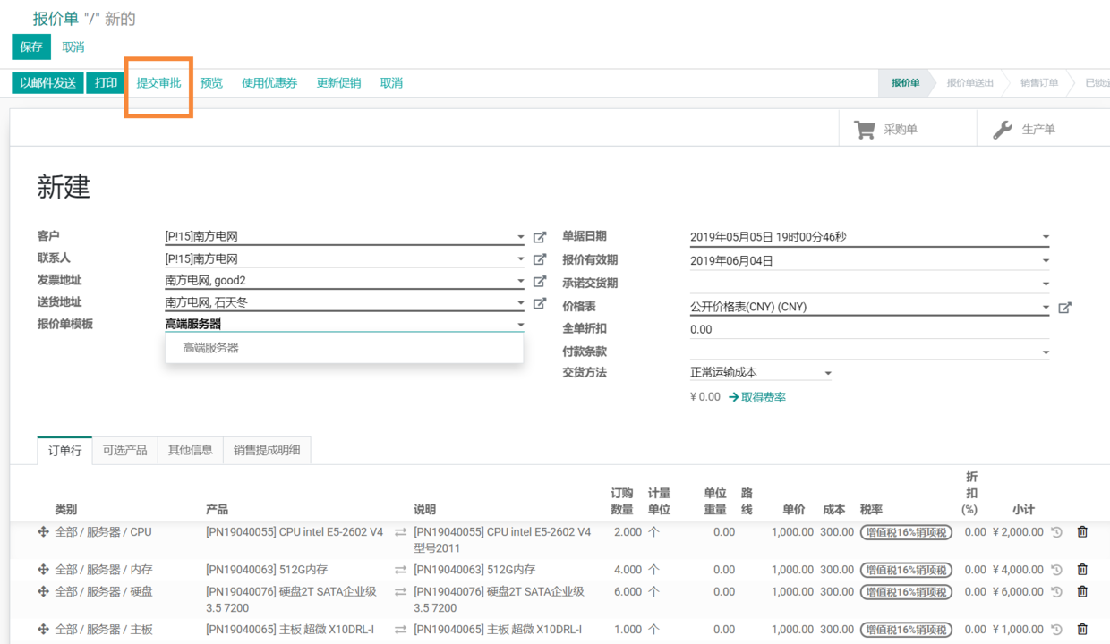This screenshot has height=644, width=1110.
Task: Click the 取消 button in the action bar
Action: (391, 83)
